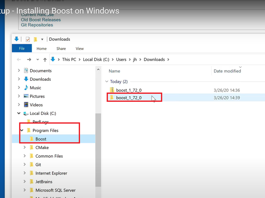Expand the Internet Explorer tree node
265x198 pixels.
(25, 173)
